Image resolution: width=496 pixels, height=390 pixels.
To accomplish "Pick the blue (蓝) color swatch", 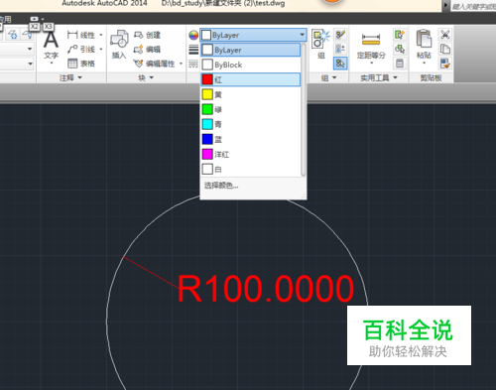I will (x=207, y=139).
